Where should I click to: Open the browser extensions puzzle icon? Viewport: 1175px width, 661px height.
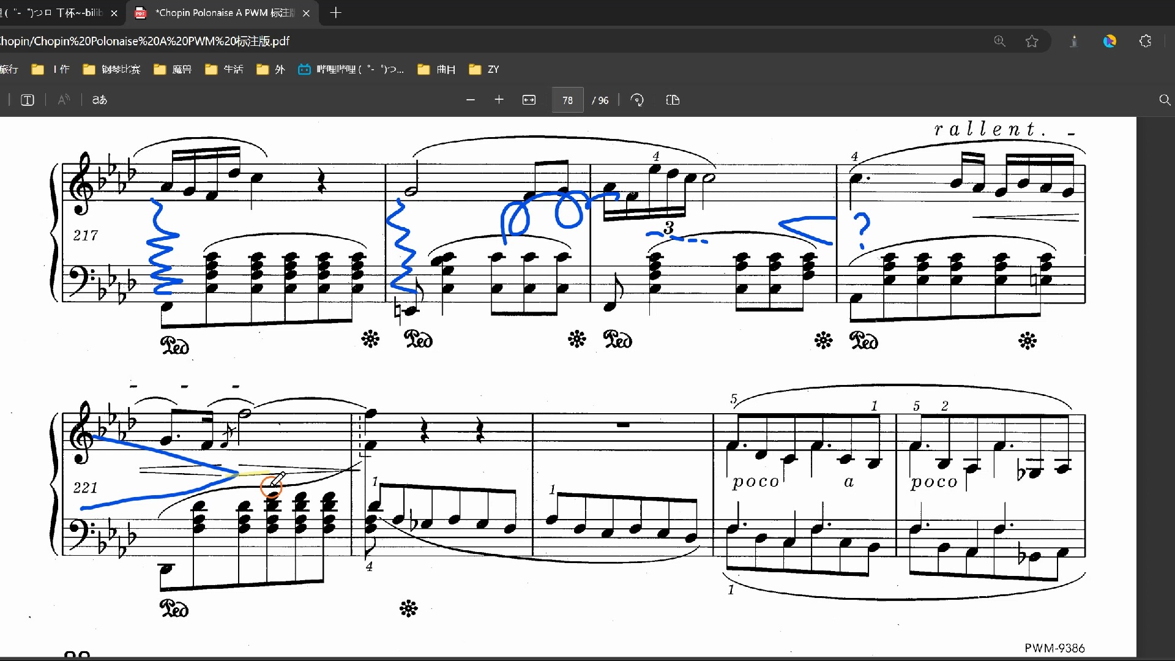click(1146, 41)
